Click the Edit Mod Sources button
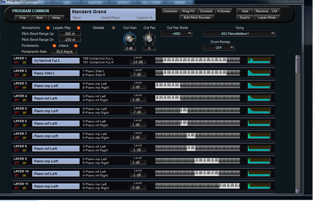This screenshot has height=201, width=313. pos(197,18)
